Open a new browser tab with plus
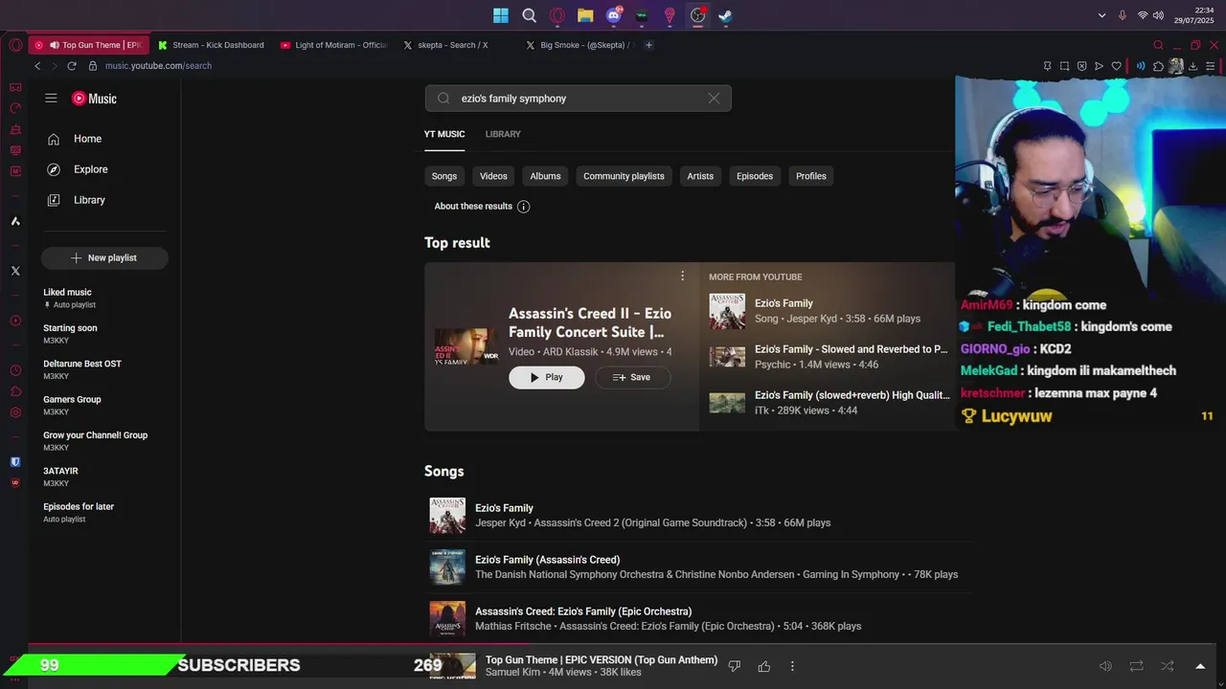 (x=648, y=45)
